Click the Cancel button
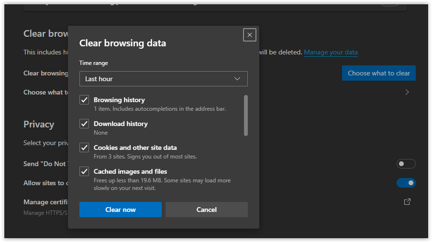 coord(206,210)
